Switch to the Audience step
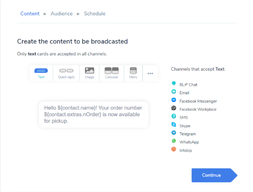This screenshot has width=253, height=192. point(61,14)
